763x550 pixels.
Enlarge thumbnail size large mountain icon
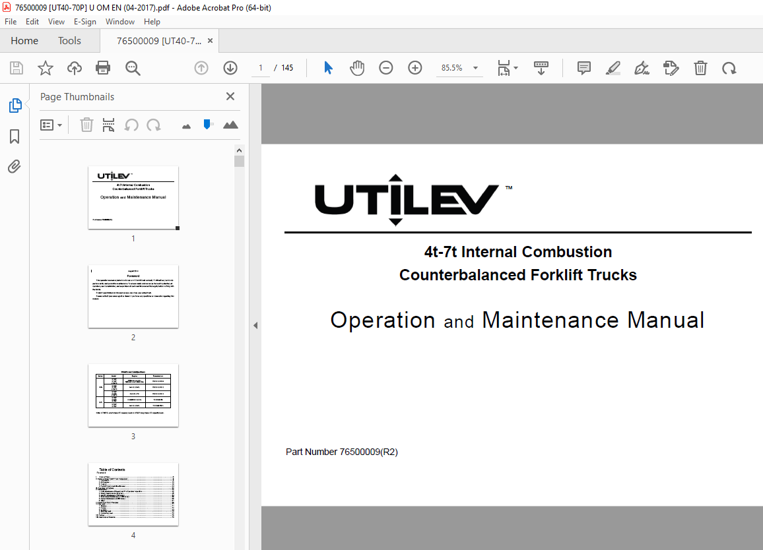coord(230,125)
